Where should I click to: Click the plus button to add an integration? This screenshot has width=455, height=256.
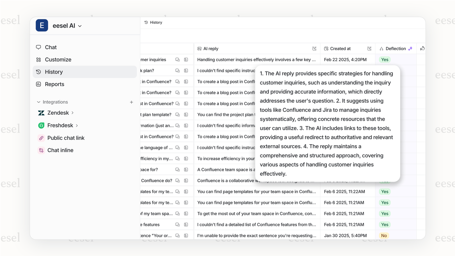click(x=131, y=102)
